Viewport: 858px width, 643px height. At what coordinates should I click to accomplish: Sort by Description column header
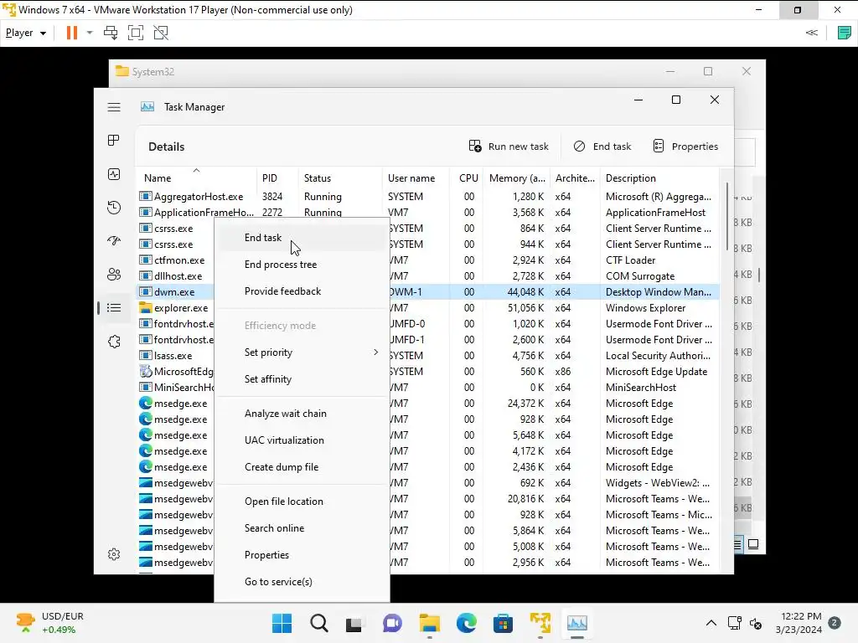click(659, 177)
